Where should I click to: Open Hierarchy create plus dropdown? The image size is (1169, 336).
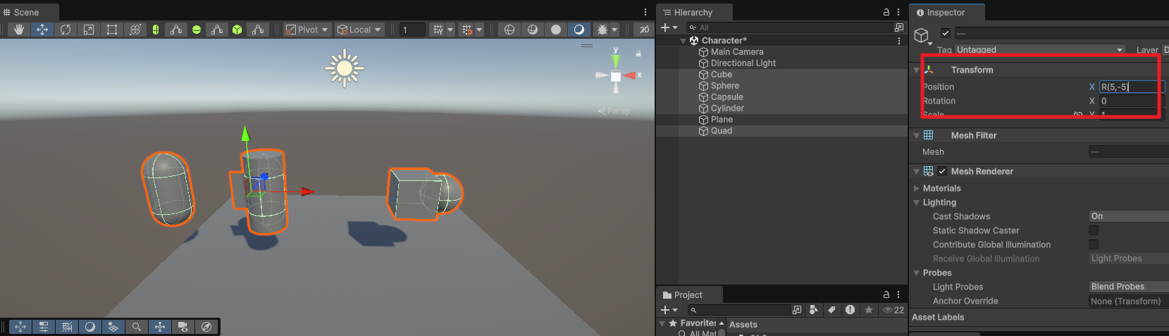coord(669,27)
